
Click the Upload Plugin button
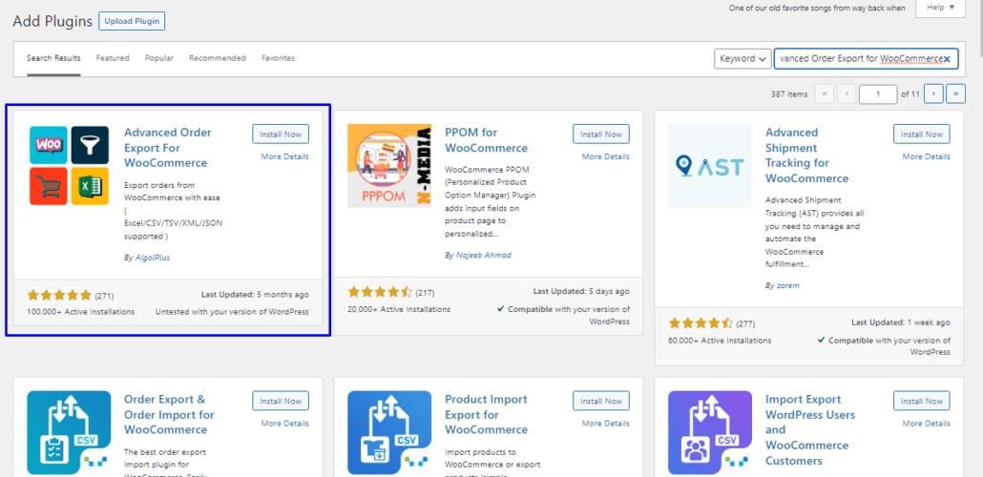click(132, 21)
